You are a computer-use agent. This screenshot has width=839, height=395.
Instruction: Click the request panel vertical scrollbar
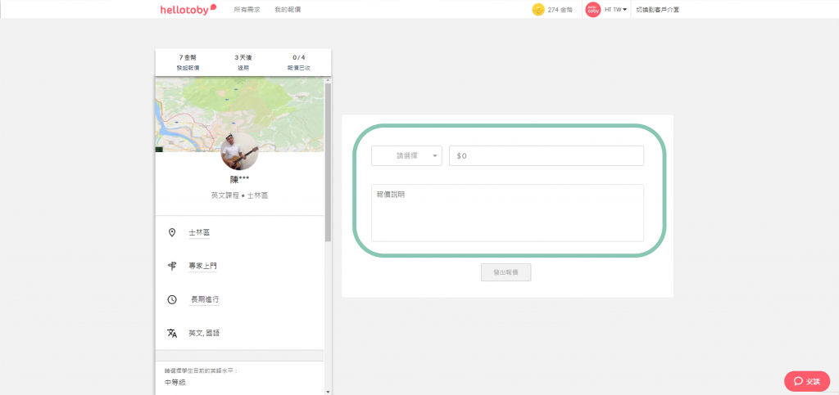click(328, 164)
